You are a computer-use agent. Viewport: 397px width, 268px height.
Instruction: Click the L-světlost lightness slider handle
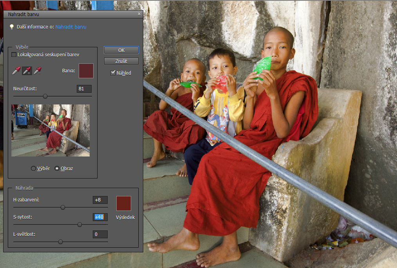(60, 242)
